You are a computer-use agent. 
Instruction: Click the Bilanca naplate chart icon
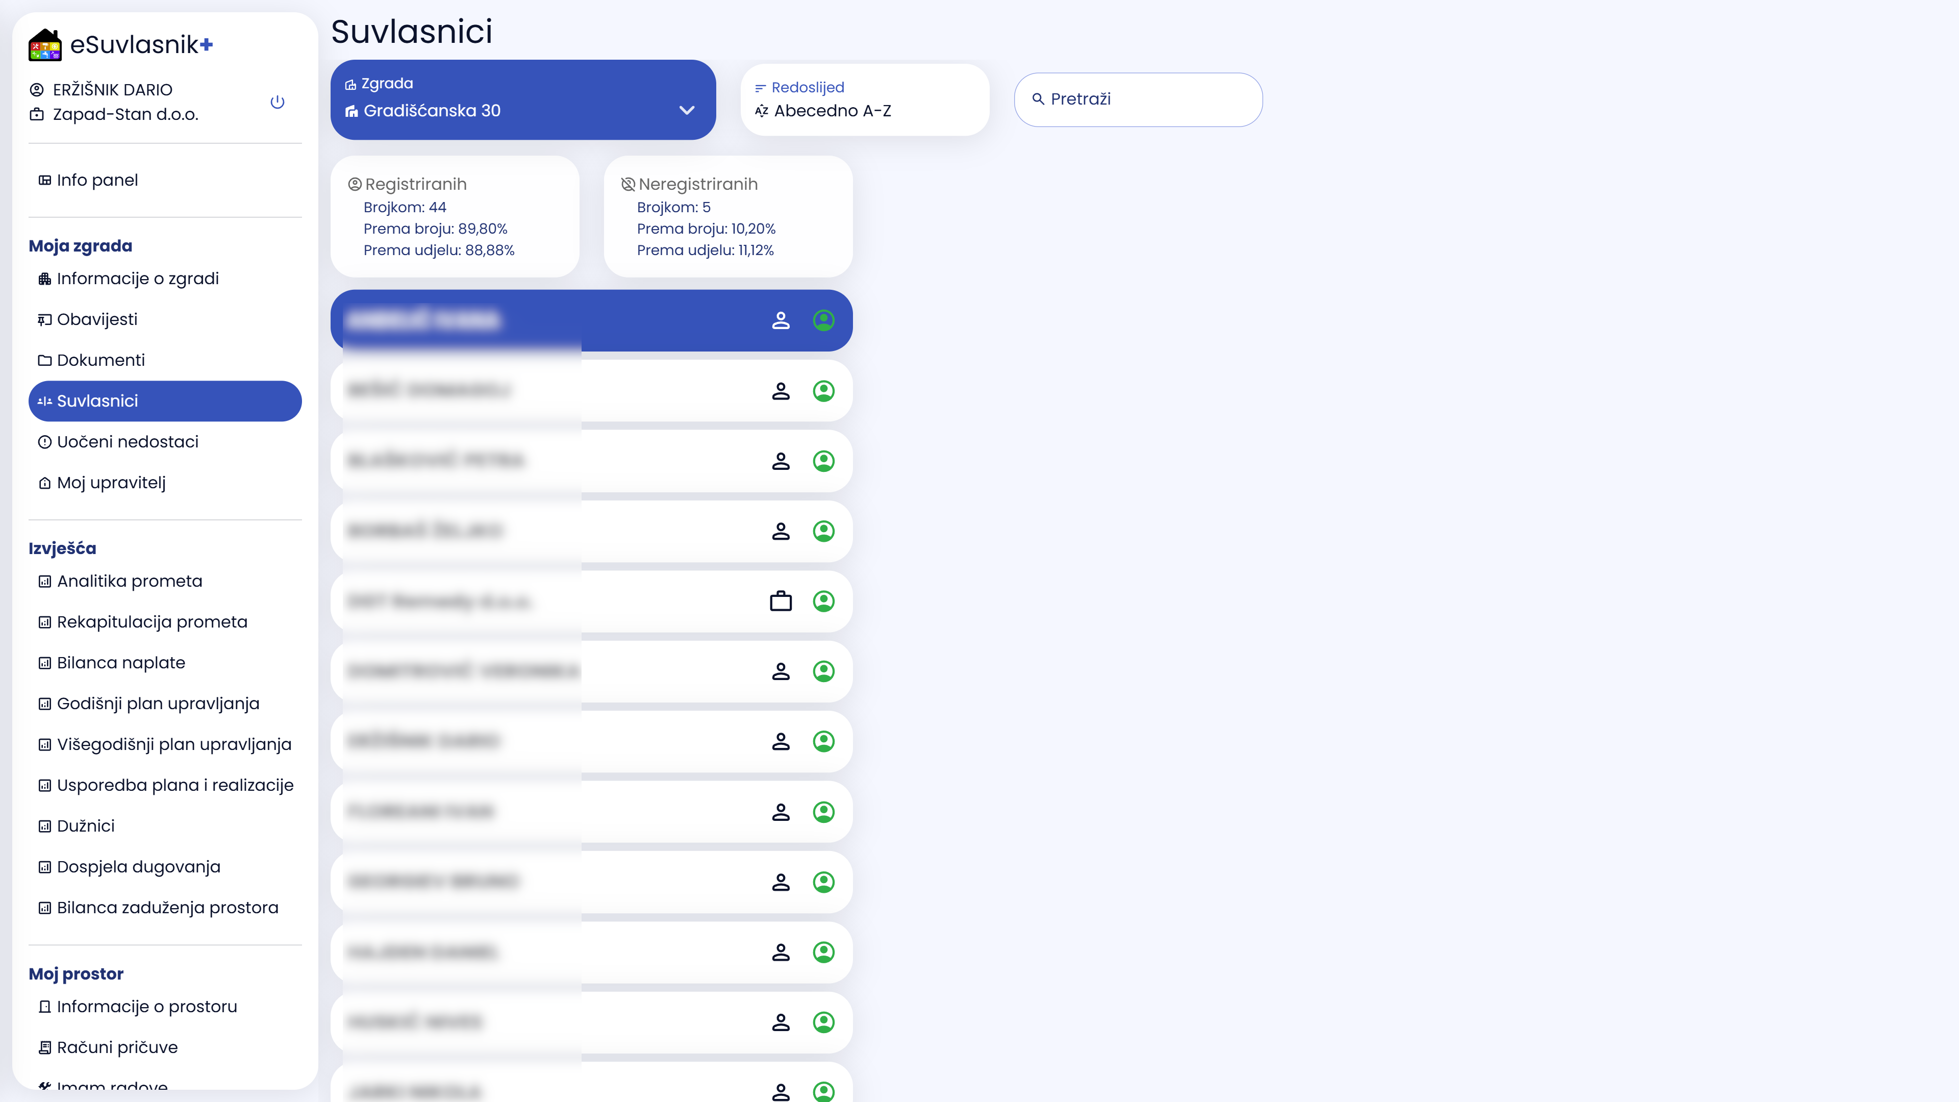[x=45, y=663]
